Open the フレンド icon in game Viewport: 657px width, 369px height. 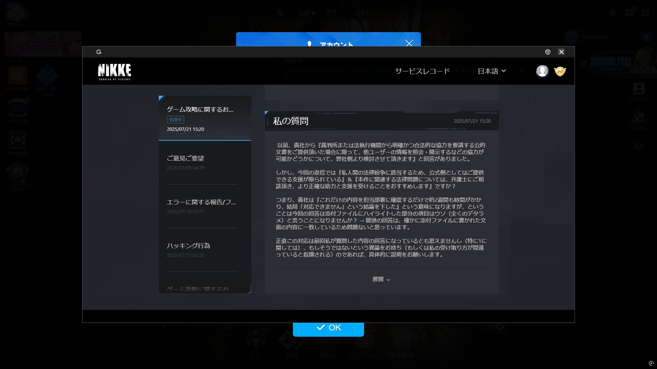tap(639, 92)
